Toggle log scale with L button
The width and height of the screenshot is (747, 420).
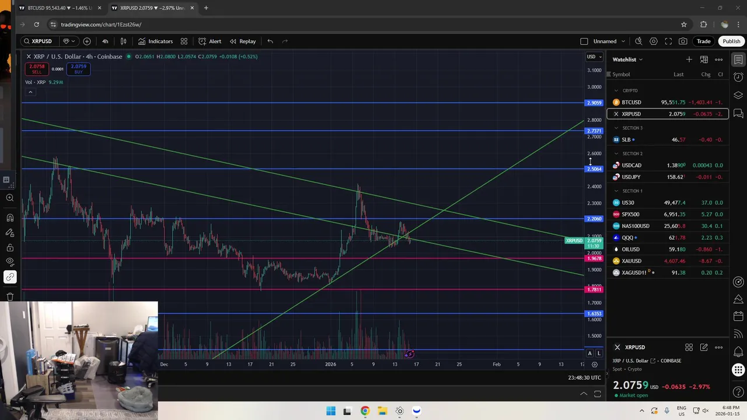(x=599, y=353)
